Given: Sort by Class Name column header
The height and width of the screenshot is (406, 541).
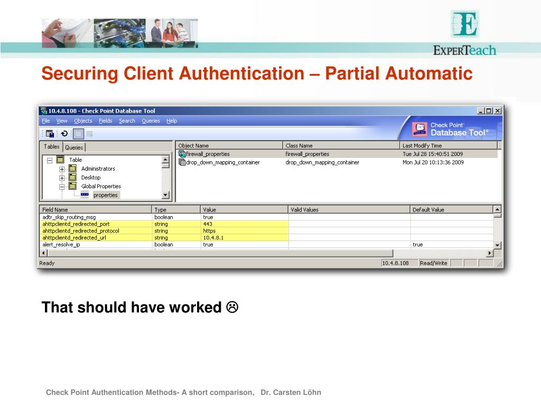Looking at the screenshot, I should (341, 145).
